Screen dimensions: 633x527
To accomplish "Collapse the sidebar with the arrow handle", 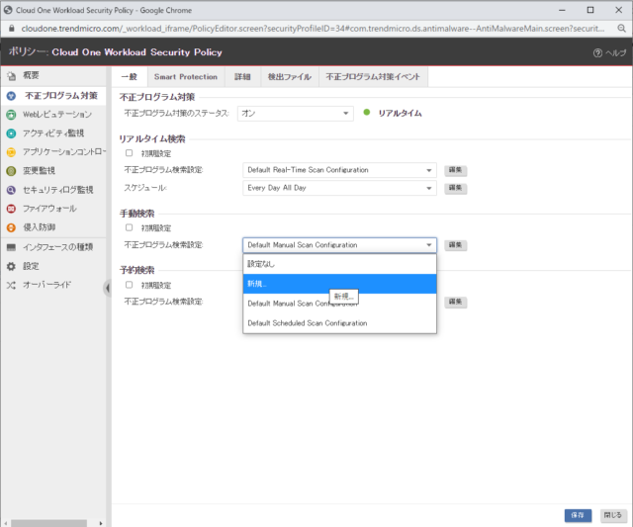I will (108, 288).
